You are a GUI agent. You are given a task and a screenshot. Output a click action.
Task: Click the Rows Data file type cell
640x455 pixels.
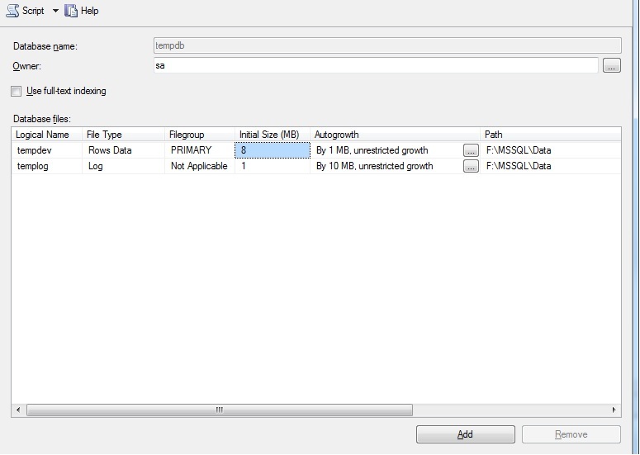(x=124, y=150)
